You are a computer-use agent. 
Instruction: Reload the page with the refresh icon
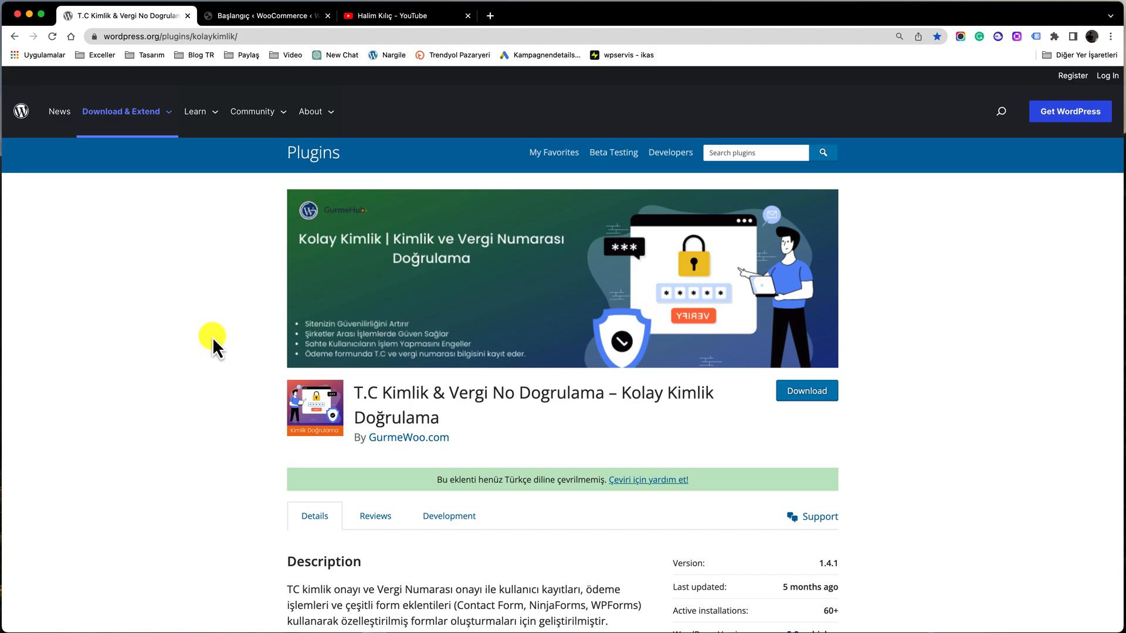[x=52, y=36]
